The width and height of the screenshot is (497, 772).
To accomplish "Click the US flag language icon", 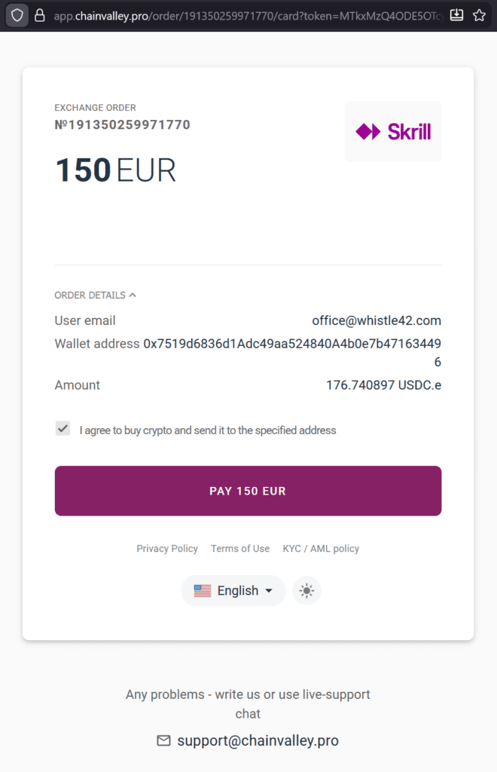I will [203, 591].
